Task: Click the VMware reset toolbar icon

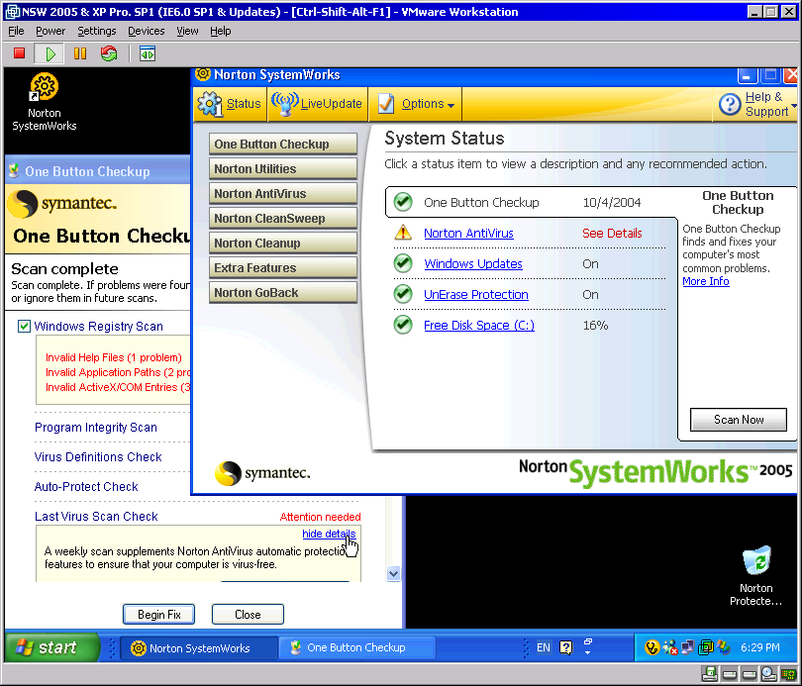Action: (109, 53)
